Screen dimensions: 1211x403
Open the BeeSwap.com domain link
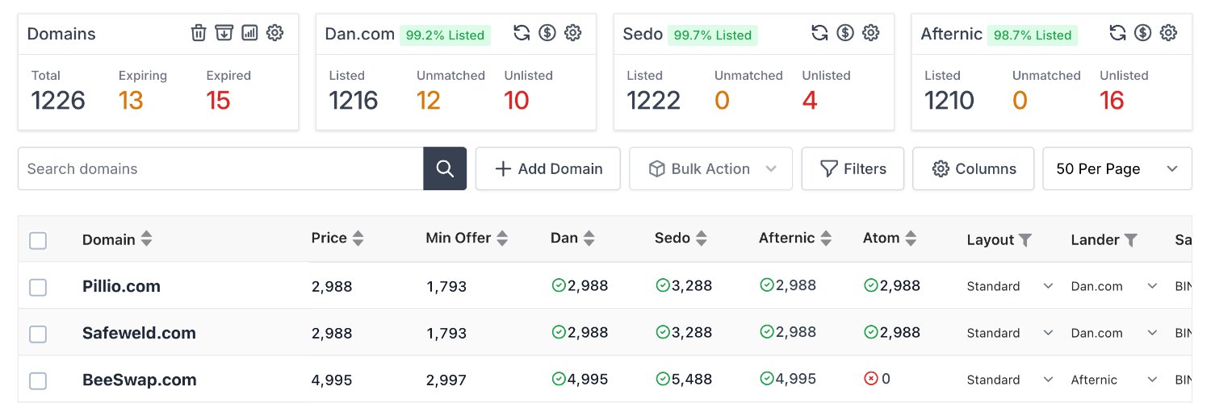point(140,380)
